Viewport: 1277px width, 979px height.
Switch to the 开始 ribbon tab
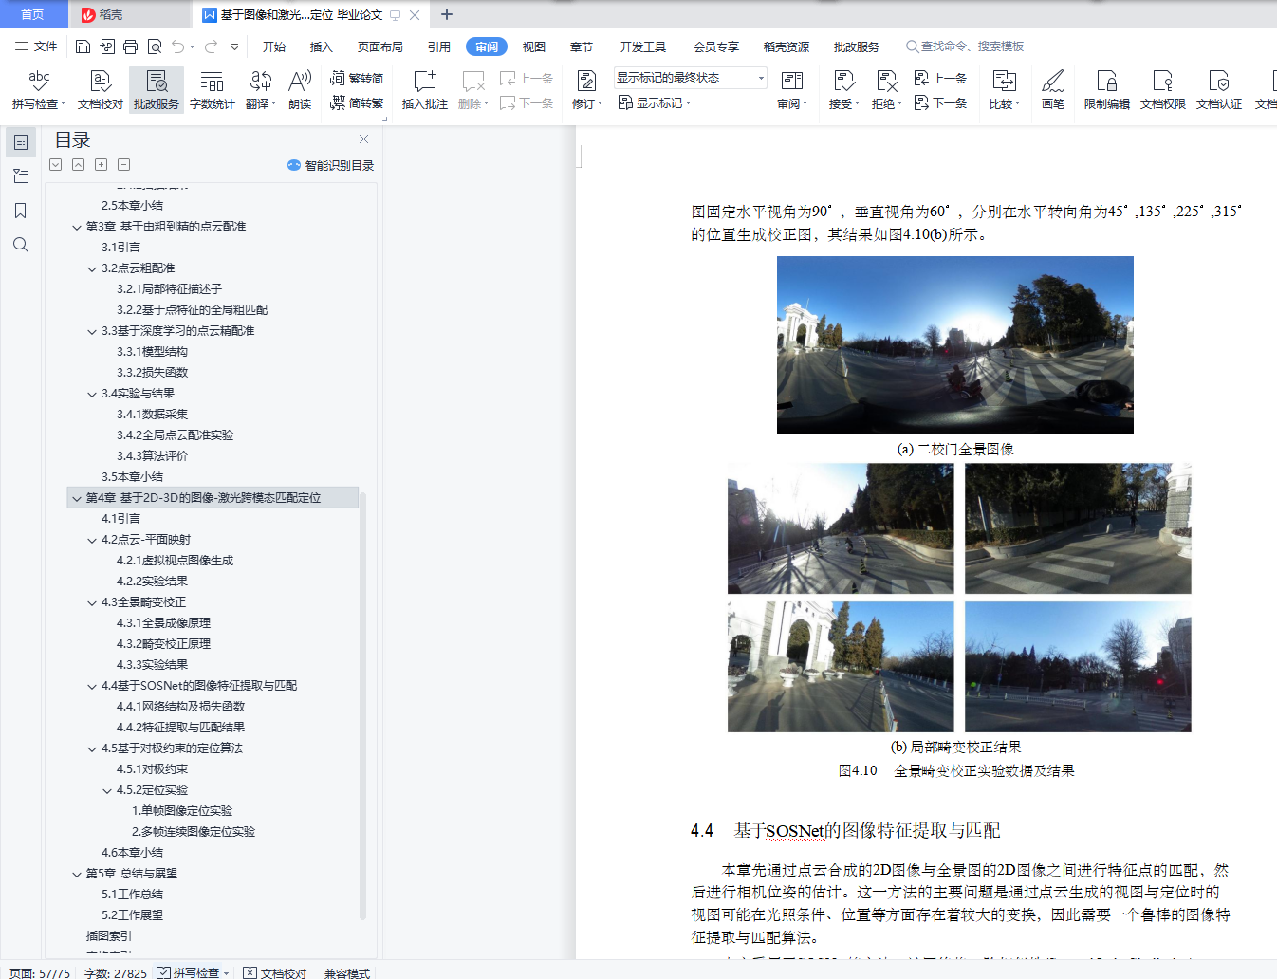(274, 46)
